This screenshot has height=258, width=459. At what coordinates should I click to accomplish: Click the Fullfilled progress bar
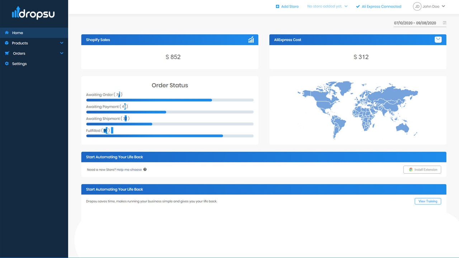click(x=170, y=136)
